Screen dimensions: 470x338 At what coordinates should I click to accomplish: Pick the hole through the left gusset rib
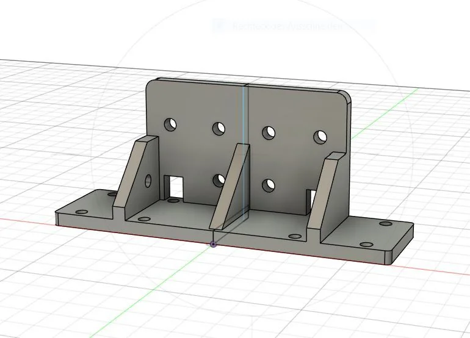pyautogui.click(x=148, y=181)
